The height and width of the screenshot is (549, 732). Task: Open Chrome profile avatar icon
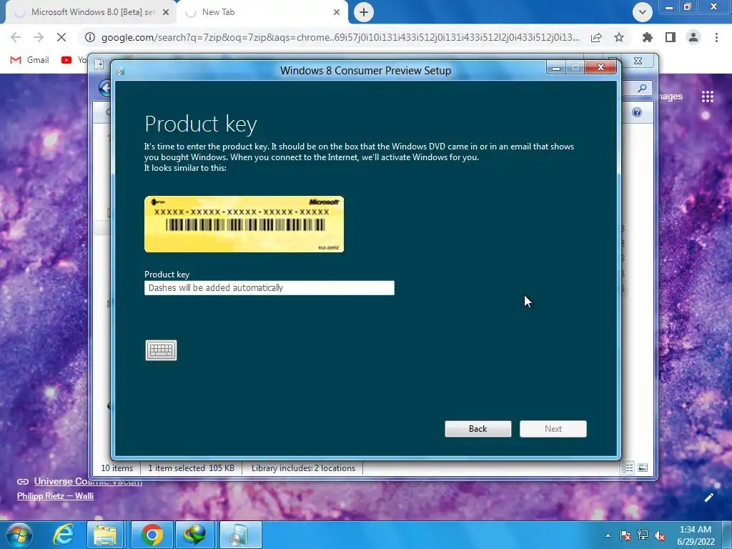693,37
